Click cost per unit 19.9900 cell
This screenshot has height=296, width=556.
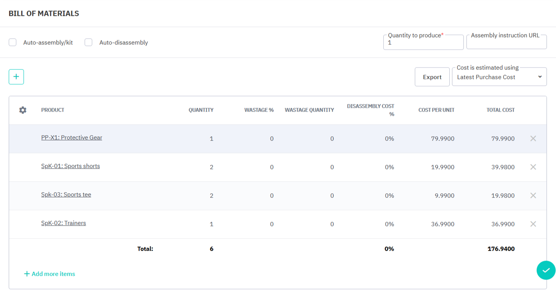point(443,168)
